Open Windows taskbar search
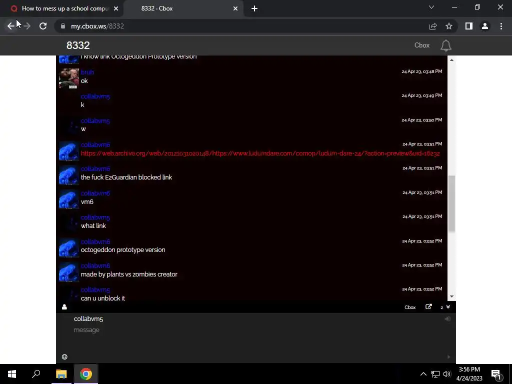The width and height of the screenshot is (512, 384). (36, 374)
